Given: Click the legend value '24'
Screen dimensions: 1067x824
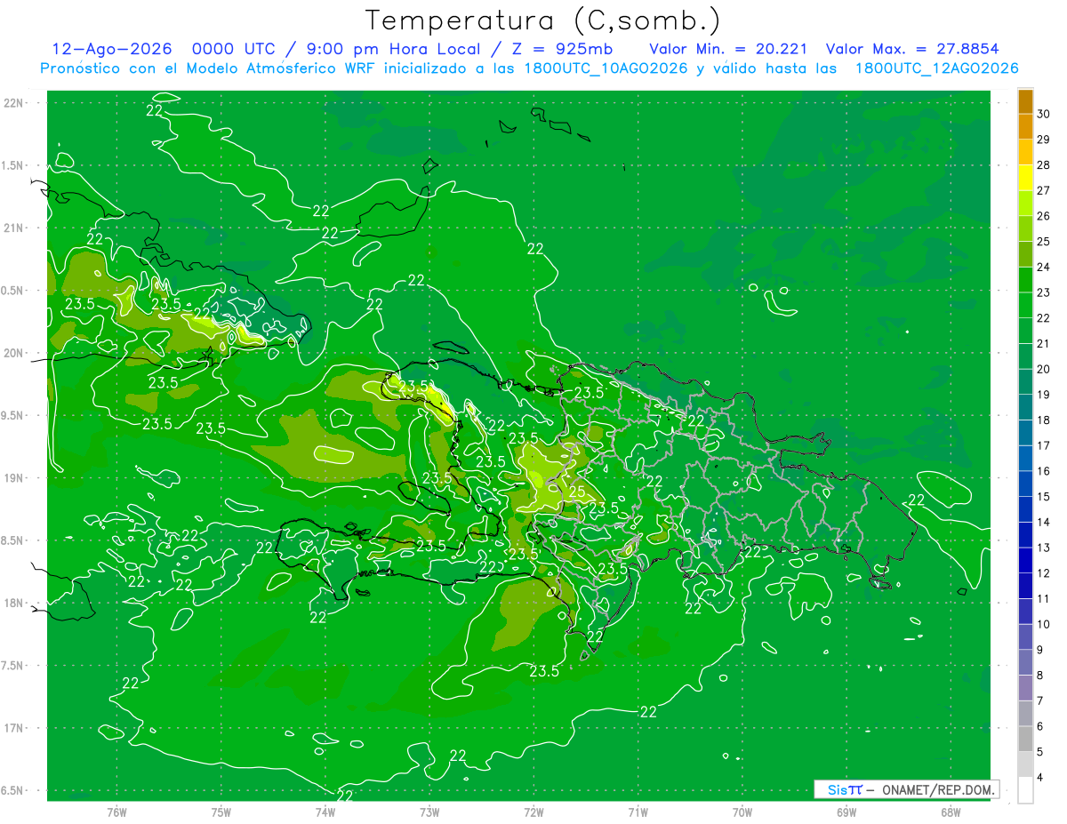Looking at the screenshot, I should (1045, 267).
